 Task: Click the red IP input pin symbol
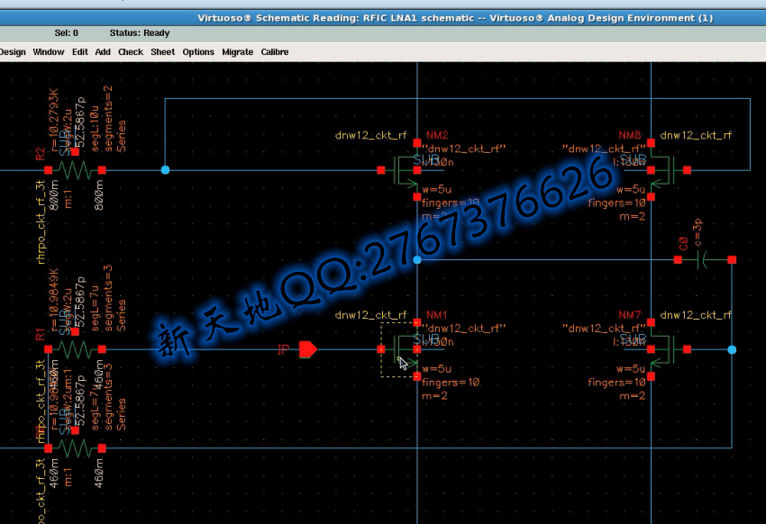pos(308,349)
